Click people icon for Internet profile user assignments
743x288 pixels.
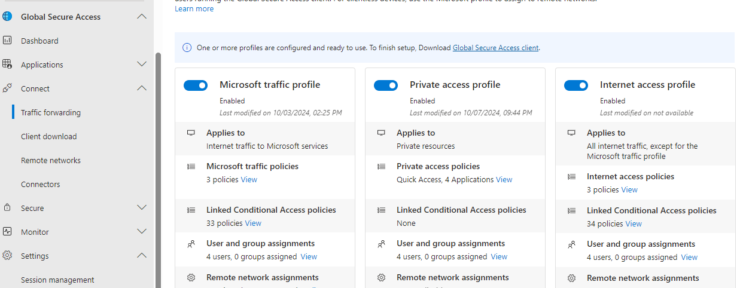pos(571,244)
